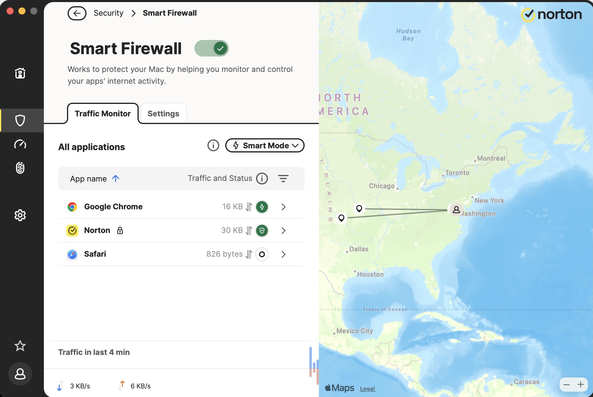
Task: Expand the Norton row details
Action: [x=283, y=231]
